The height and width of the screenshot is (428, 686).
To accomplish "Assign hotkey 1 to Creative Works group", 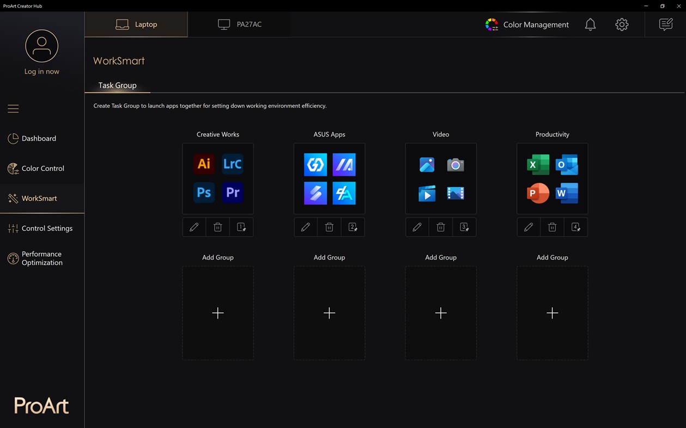I will click(241, 227).
